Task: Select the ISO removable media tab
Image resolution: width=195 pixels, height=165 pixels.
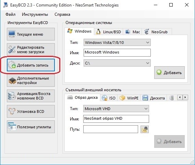Action: pyautogui.click(x=109, y=98)
